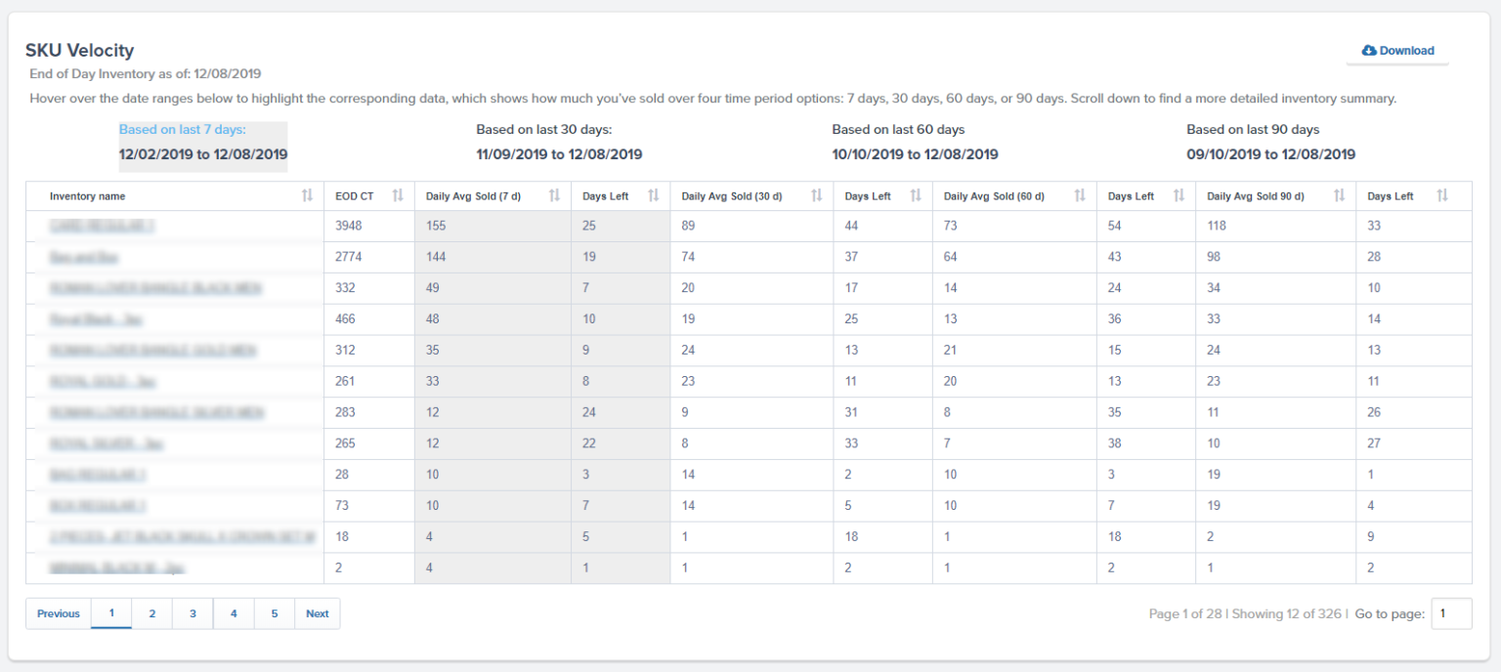Image resolution: width=1501 pixels, height=672 pixels.
Task: Sort by Daily Avg Sold (60 d)
Action: click(1080, 195)
